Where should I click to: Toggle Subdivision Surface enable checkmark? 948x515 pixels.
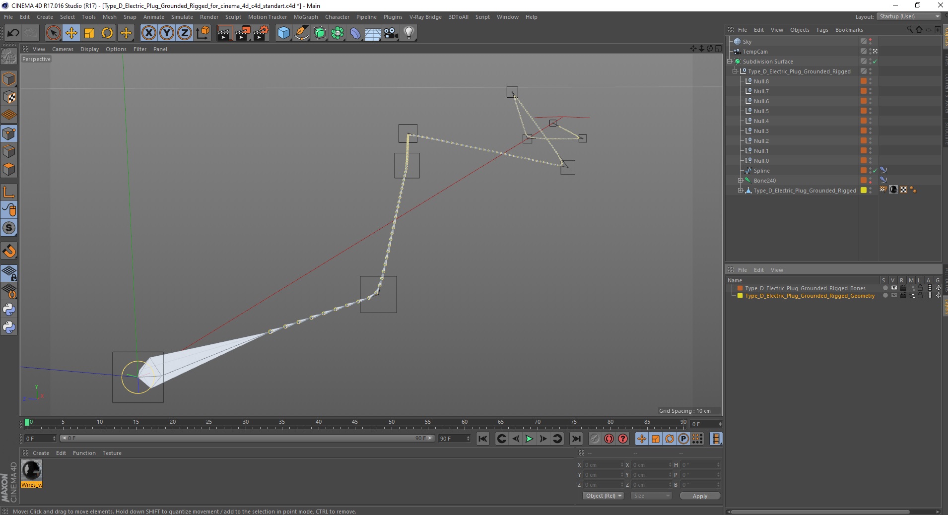coord(875,62)
